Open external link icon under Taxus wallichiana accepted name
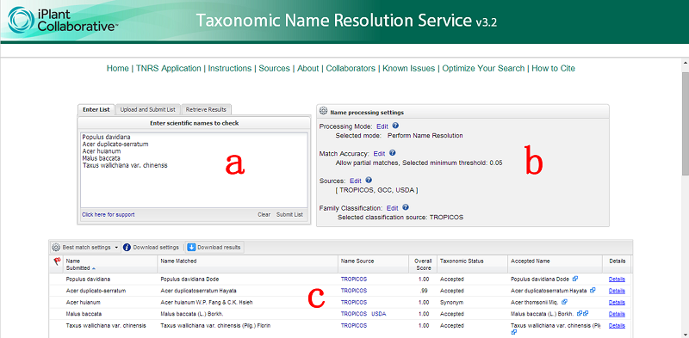689x338 pixels. [513, 333]
